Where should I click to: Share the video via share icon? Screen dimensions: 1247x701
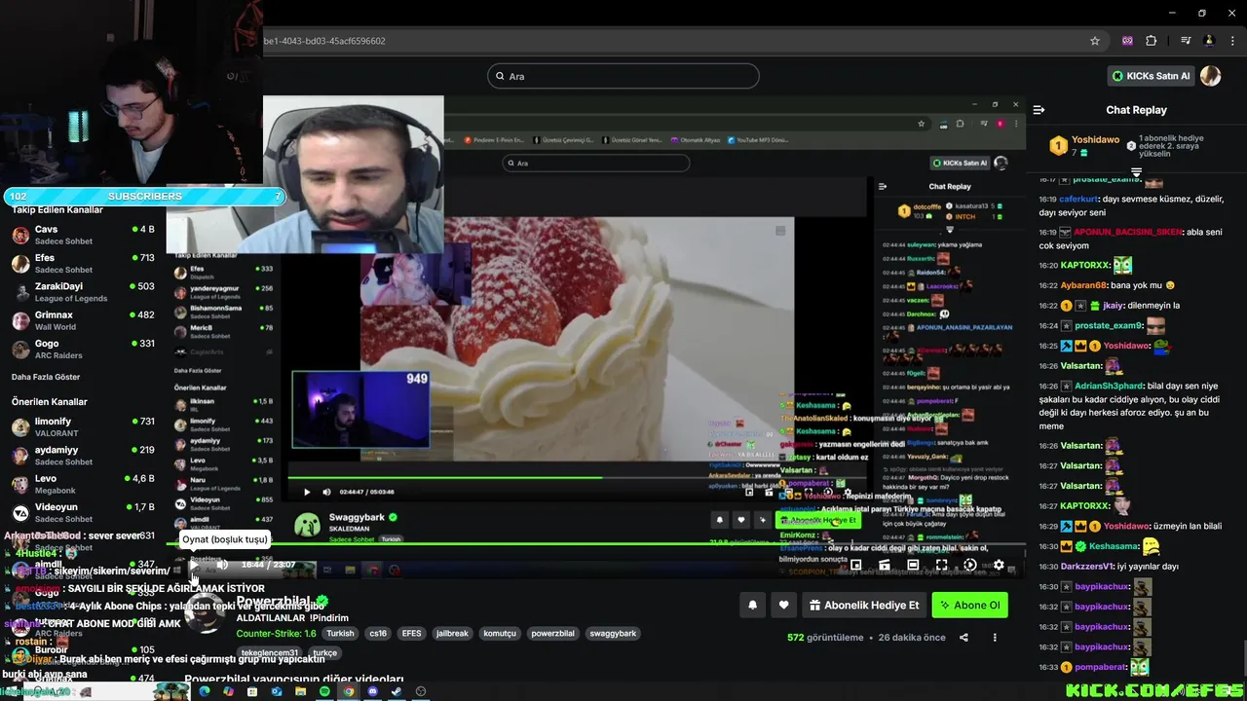(964, 638)
